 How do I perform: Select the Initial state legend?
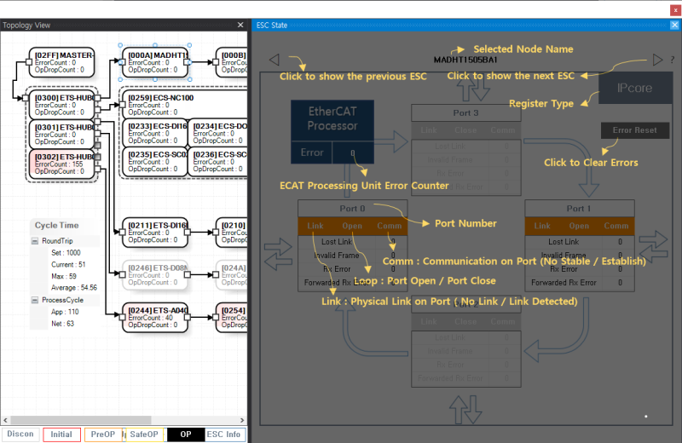[x=61, y=434]
